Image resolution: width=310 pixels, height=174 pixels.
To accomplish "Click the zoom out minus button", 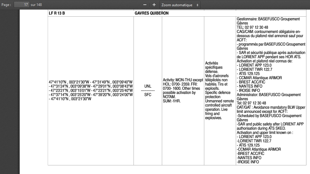I will click(x=145, y=5).
